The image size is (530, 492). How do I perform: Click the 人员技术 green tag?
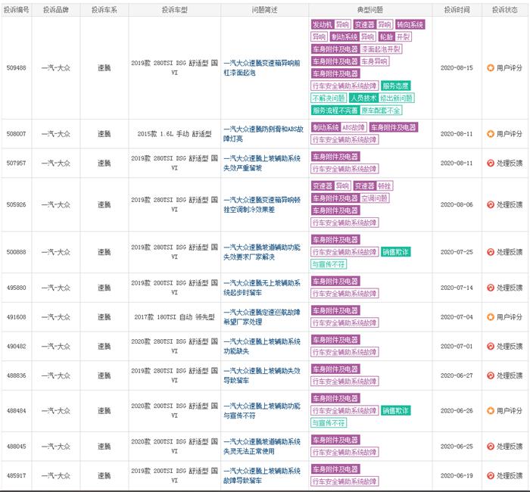coord(363,98)
